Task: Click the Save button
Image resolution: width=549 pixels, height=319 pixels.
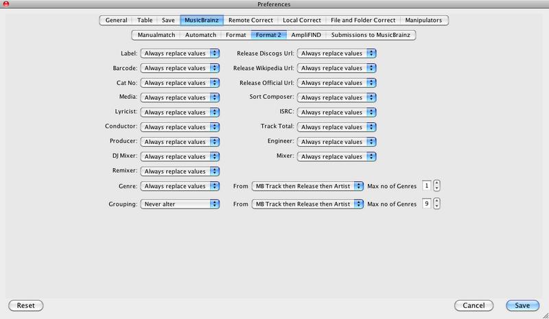Action: tap(522, 305)
